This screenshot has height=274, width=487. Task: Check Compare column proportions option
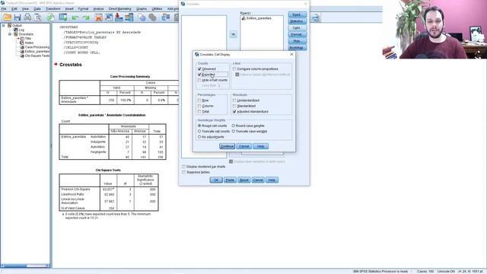coord(234,69)
